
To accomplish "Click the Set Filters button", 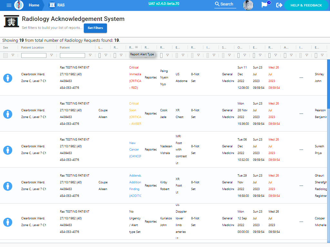I will click(95, 28).
